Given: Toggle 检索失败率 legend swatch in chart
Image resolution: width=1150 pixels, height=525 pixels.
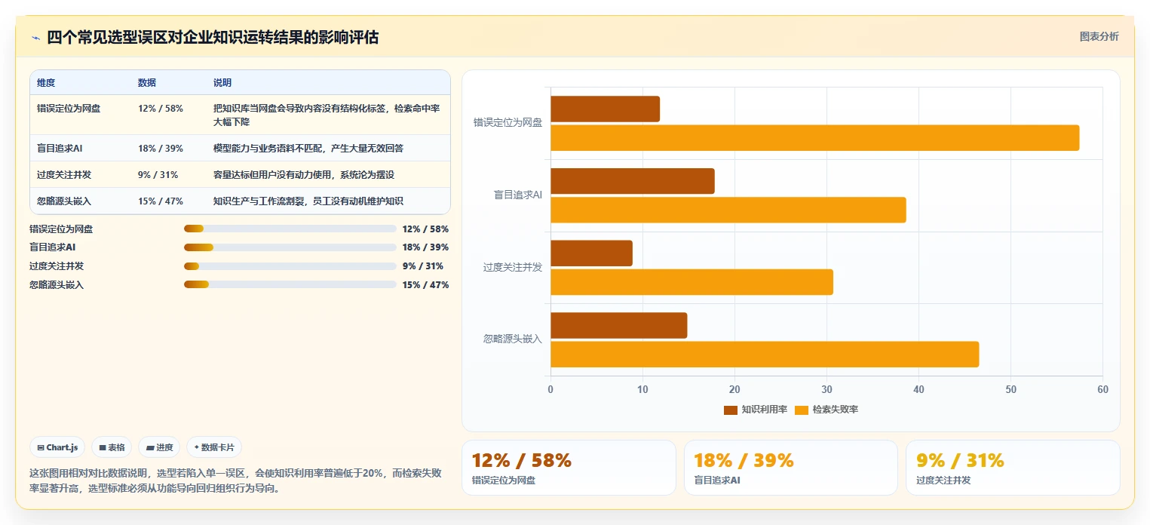Looking at the screenshot, I should coord(802,410).
